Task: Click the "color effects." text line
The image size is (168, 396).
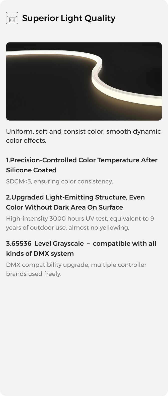Action: point(26,140)
